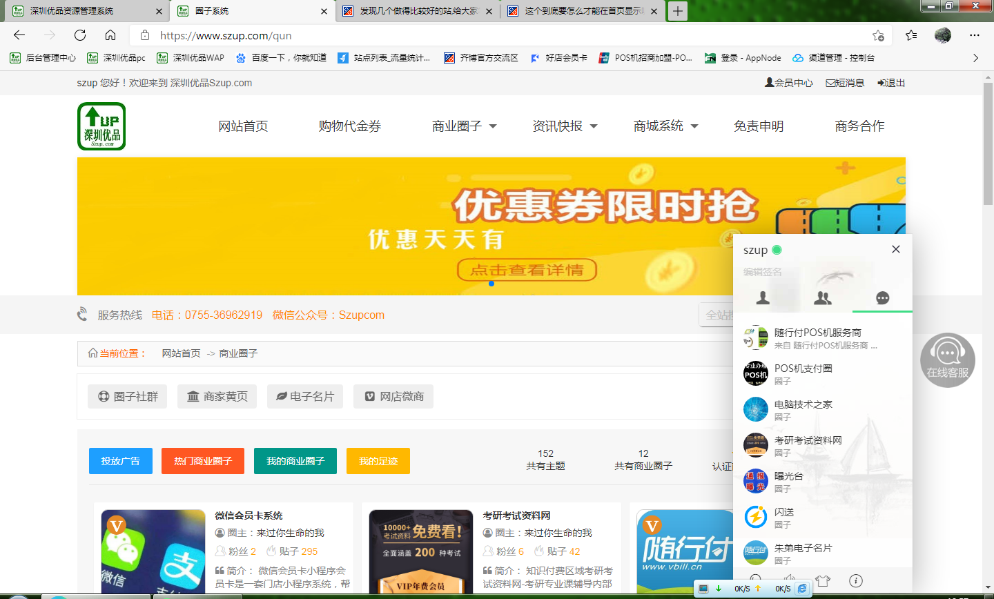Add page to favorites with star icon
The image size is (994, 599).
[x=878, y=35]
